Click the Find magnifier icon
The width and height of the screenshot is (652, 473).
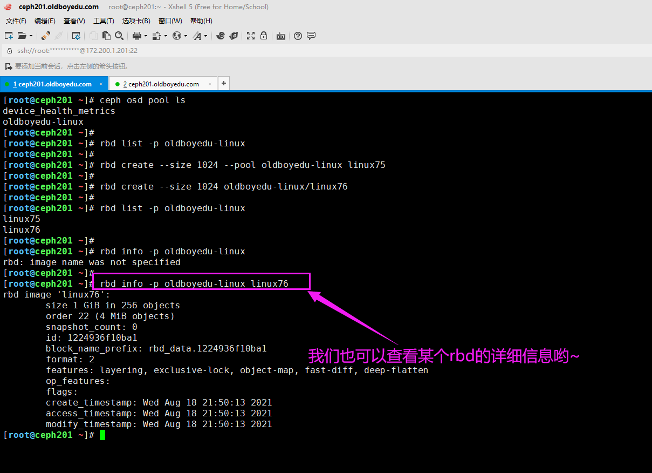pos(119,36)
